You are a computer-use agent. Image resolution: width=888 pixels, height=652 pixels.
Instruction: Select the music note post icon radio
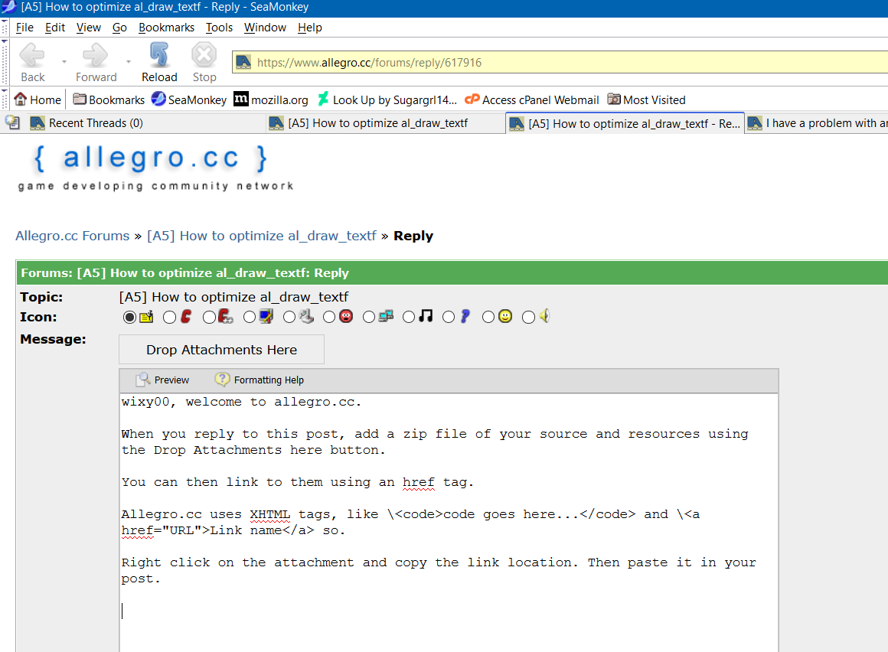pos(409,317)
